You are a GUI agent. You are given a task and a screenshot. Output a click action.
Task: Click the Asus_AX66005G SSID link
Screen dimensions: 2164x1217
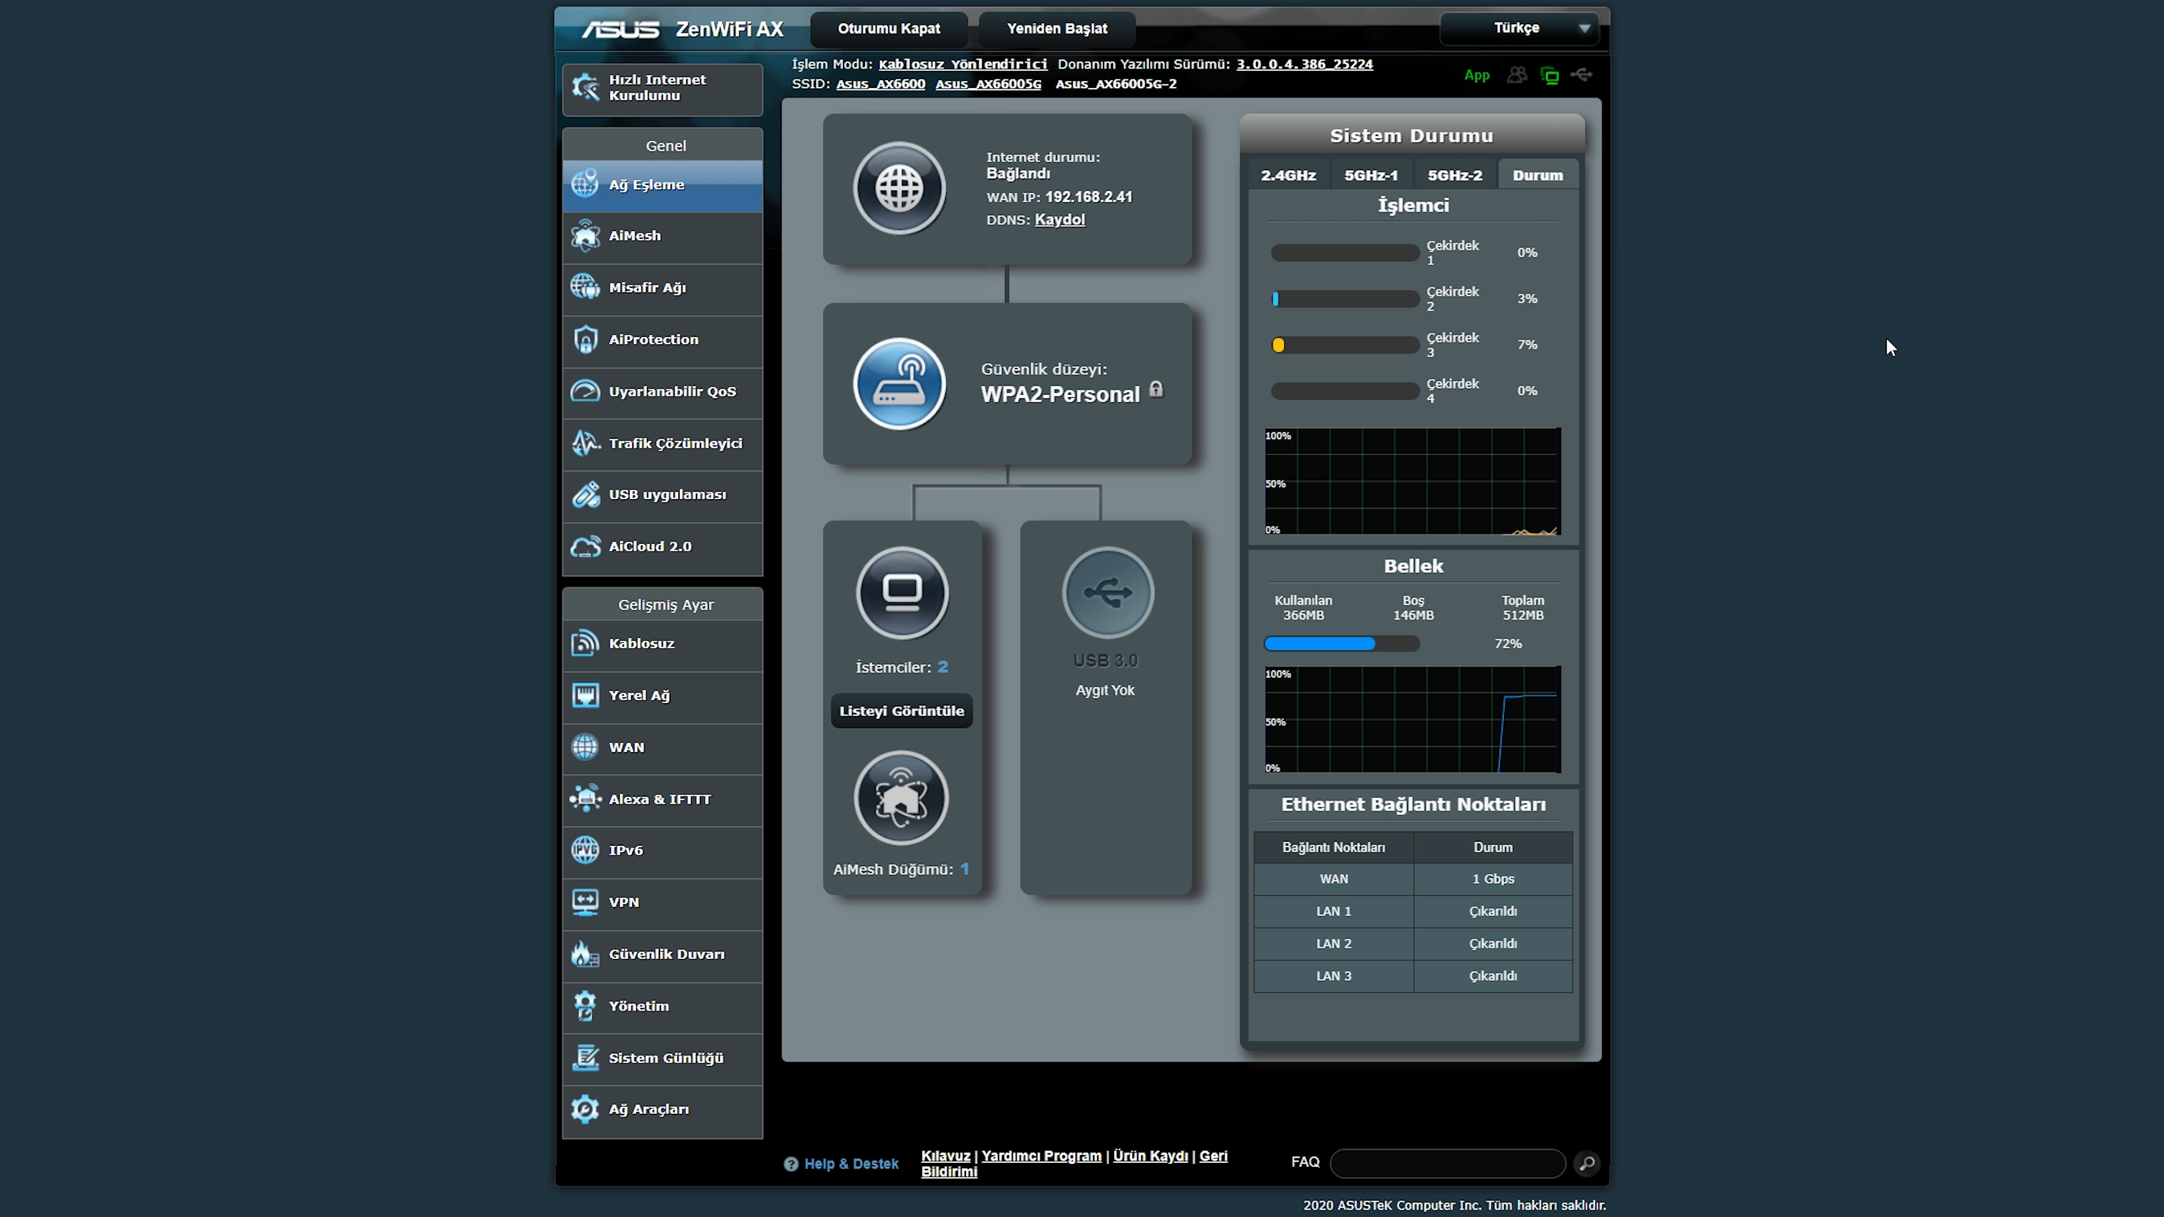tap(988, 84)
